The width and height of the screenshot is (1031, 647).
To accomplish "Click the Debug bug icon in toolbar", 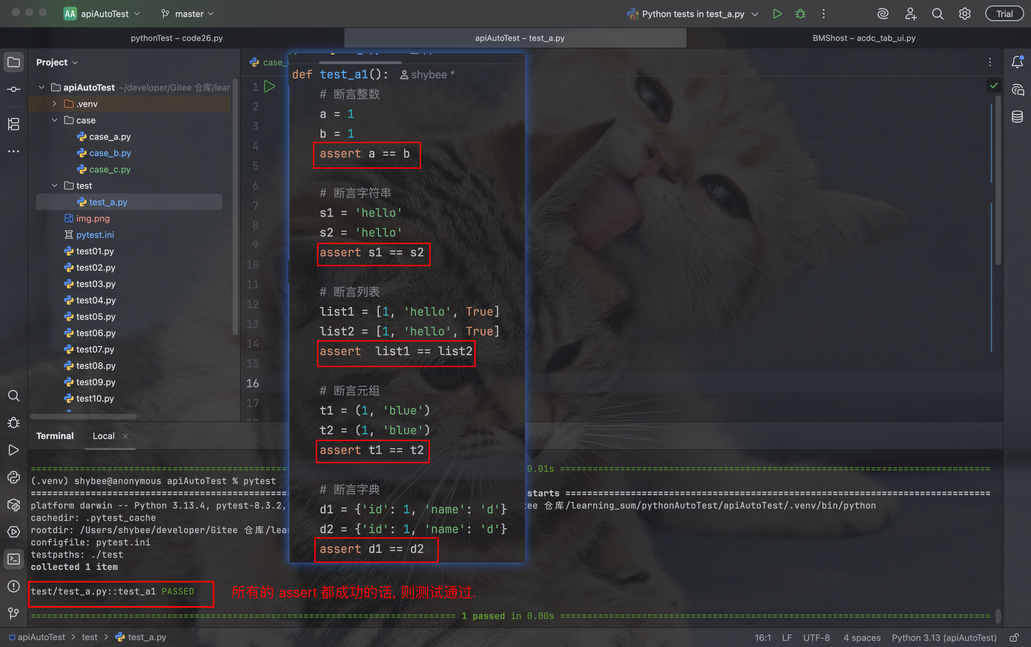I will (x=800, y=14).
